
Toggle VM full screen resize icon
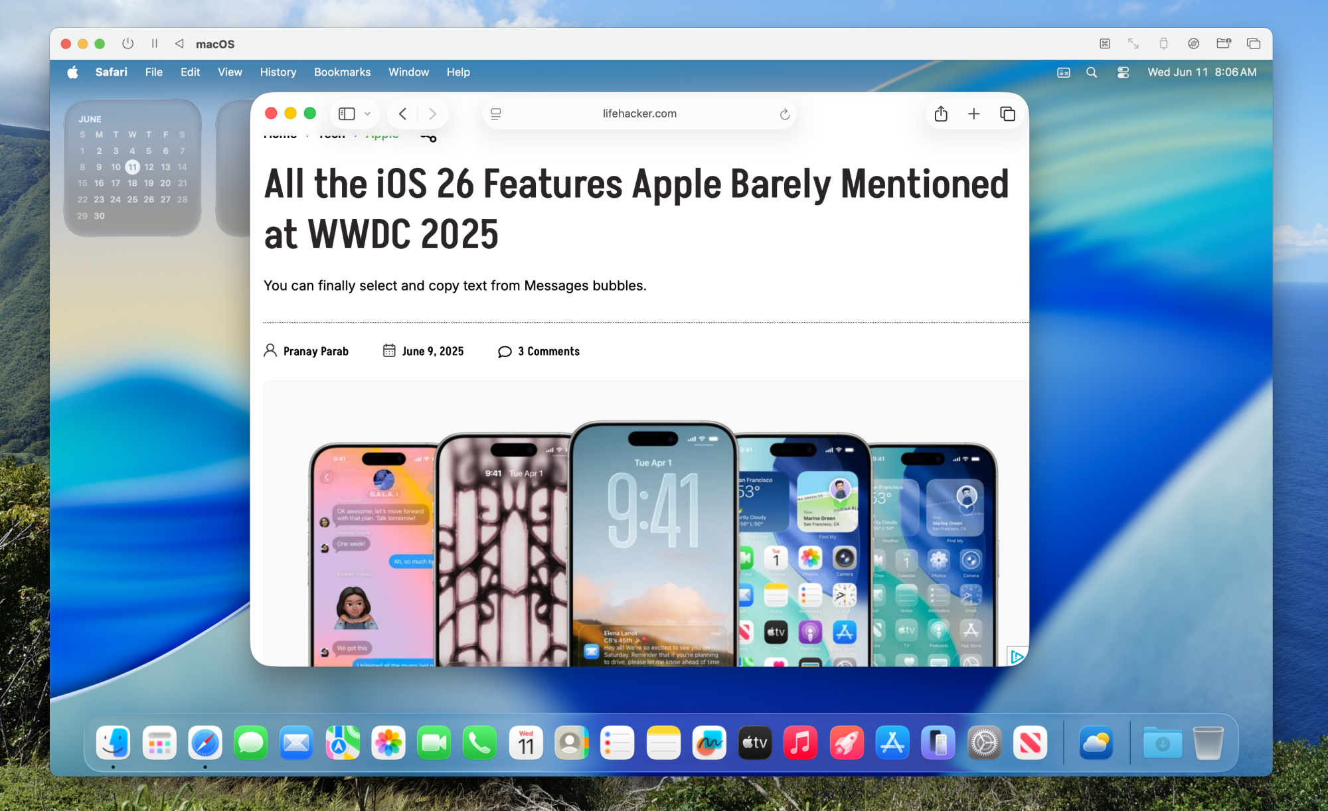coord(1133,44)
